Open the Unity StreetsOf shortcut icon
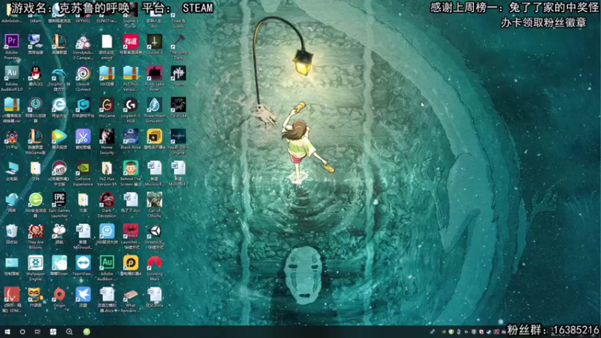 pyautogui.click(x=155, y=231)
